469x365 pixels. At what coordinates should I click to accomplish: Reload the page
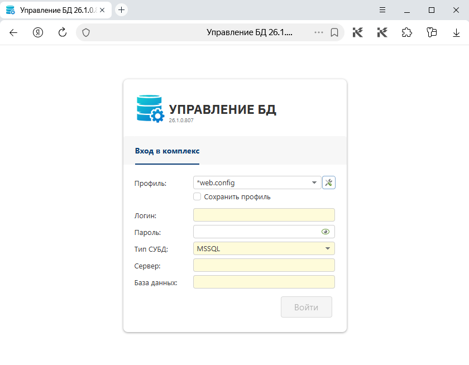63,32
